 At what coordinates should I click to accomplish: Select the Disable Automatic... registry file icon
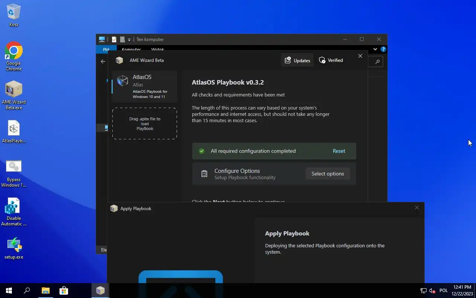[14, 212]
